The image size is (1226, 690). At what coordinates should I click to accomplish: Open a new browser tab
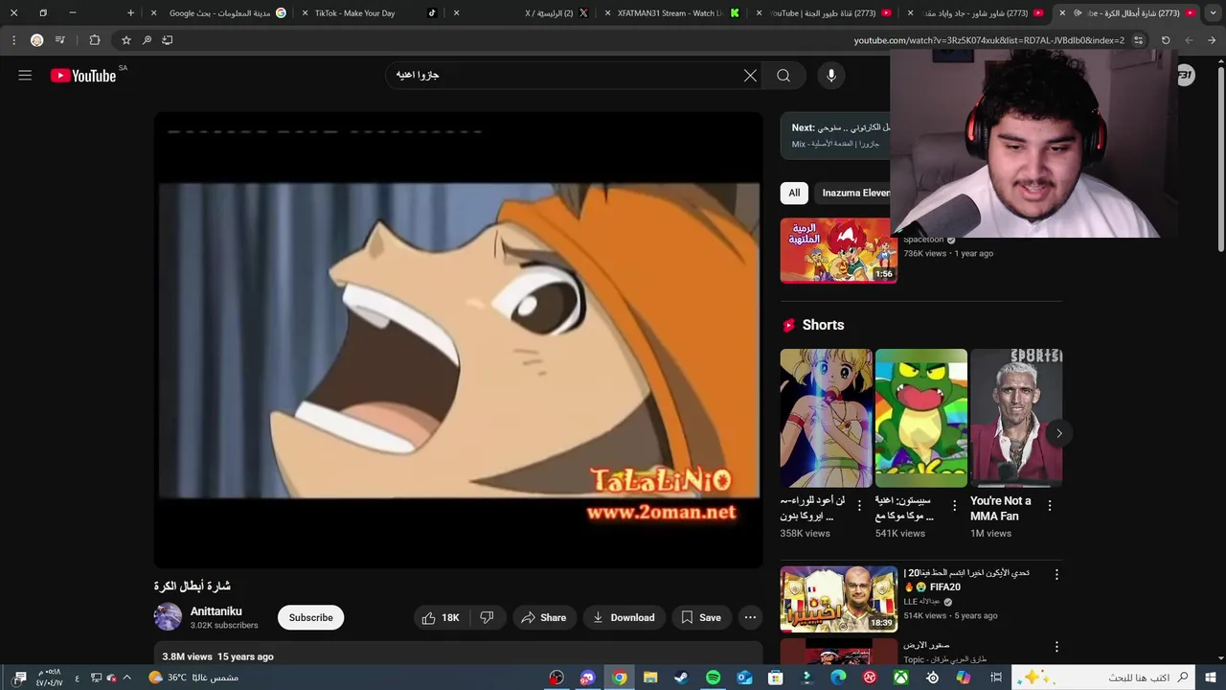(x=131, y=13)
